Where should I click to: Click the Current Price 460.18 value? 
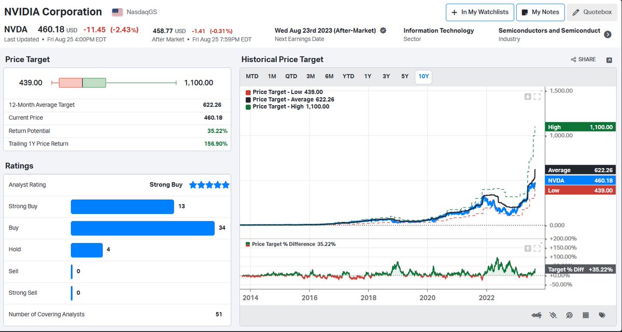point(213,118)
